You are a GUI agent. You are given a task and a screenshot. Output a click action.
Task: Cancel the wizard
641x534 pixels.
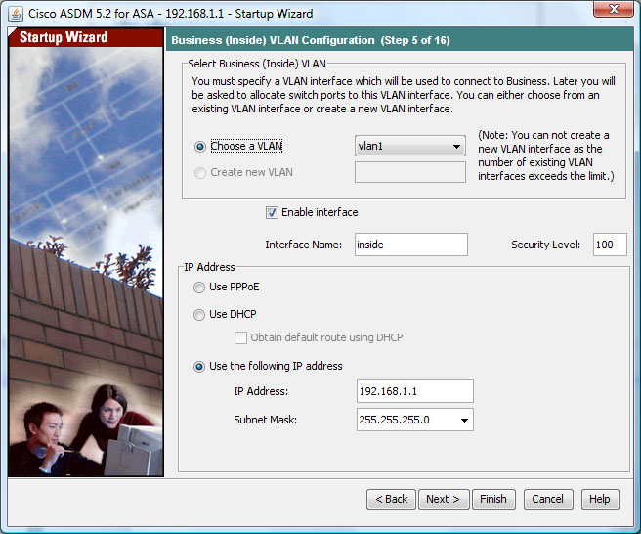548,499
